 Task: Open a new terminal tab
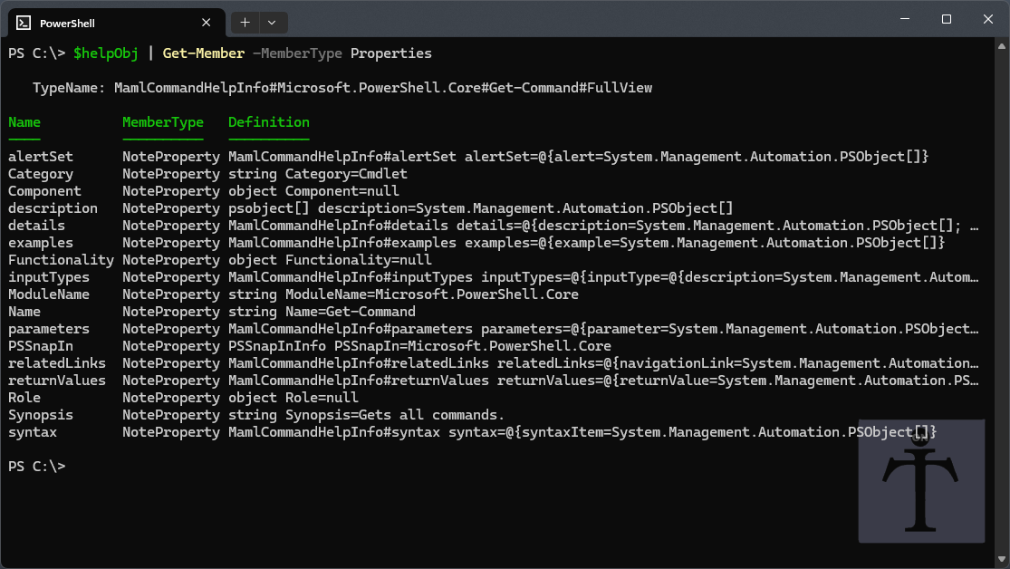pos(245,22)
